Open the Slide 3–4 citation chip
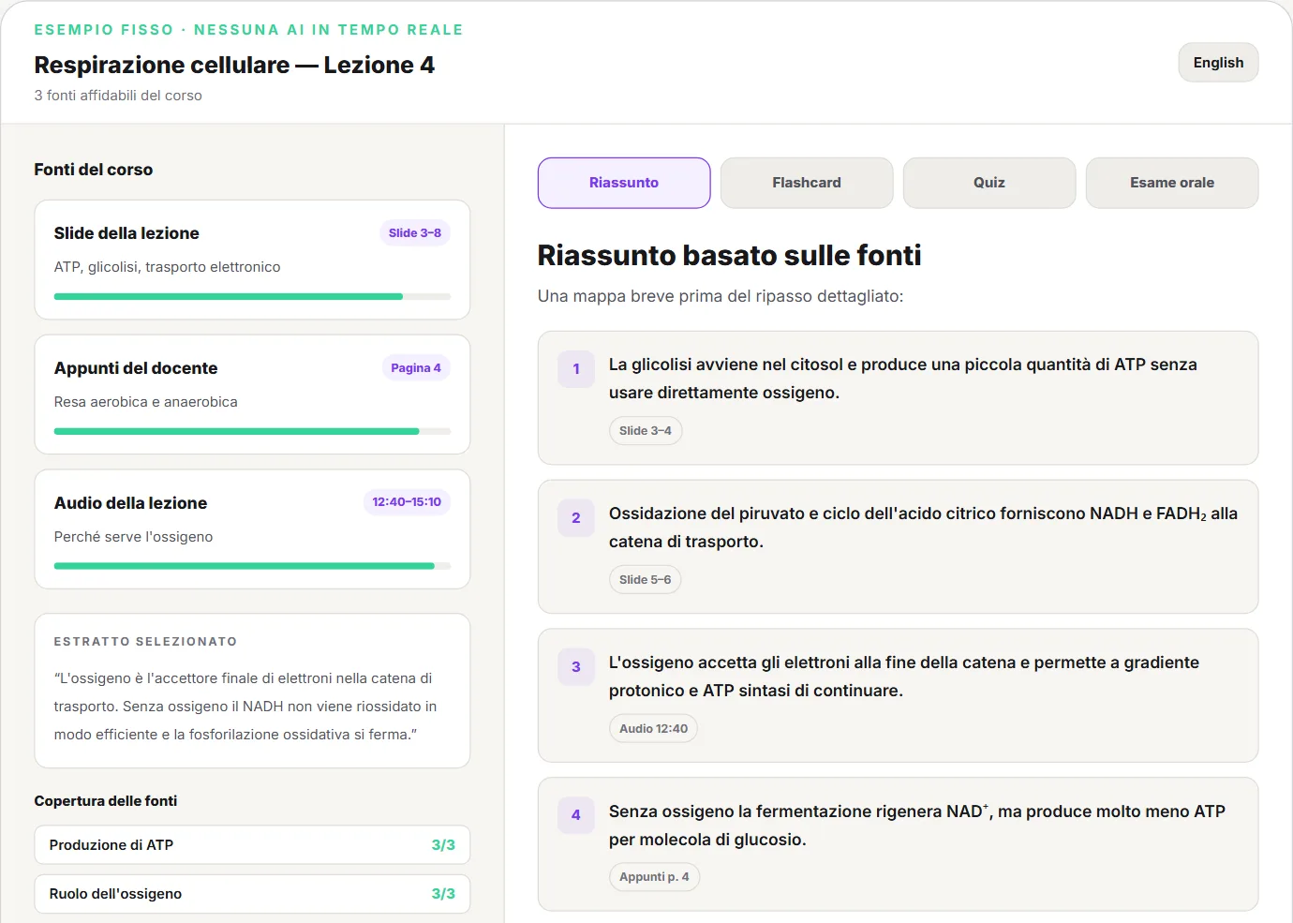 pos(646,431)
